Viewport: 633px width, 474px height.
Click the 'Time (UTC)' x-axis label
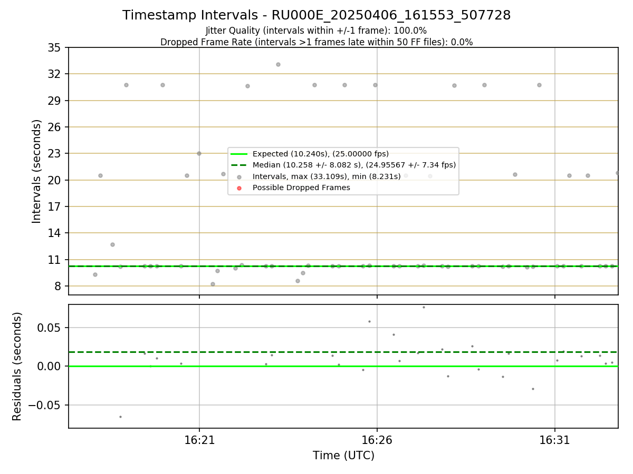343,456
